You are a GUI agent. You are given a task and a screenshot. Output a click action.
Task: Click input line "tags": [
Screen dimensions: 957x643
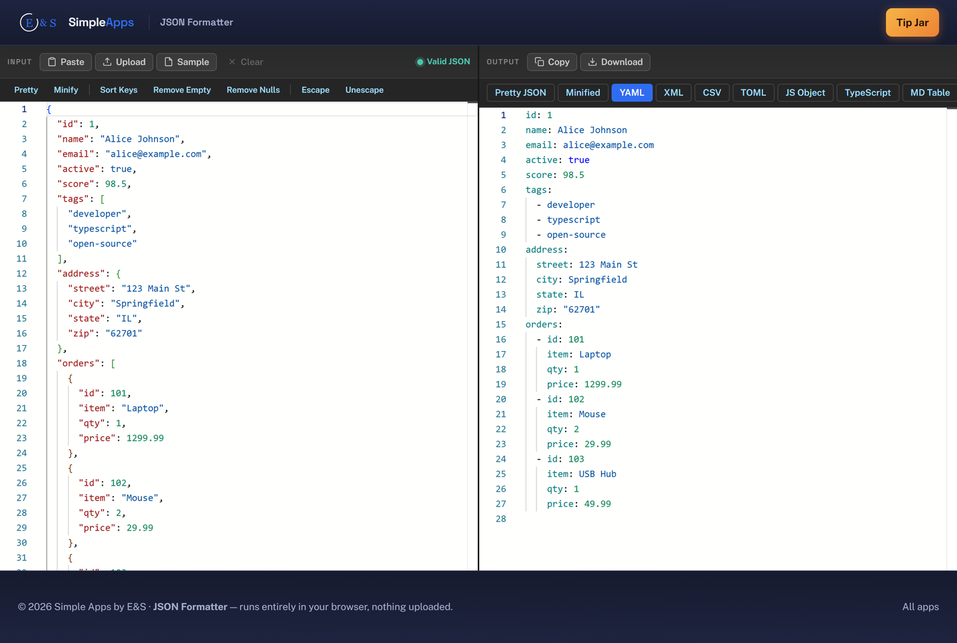coord(81,199)
